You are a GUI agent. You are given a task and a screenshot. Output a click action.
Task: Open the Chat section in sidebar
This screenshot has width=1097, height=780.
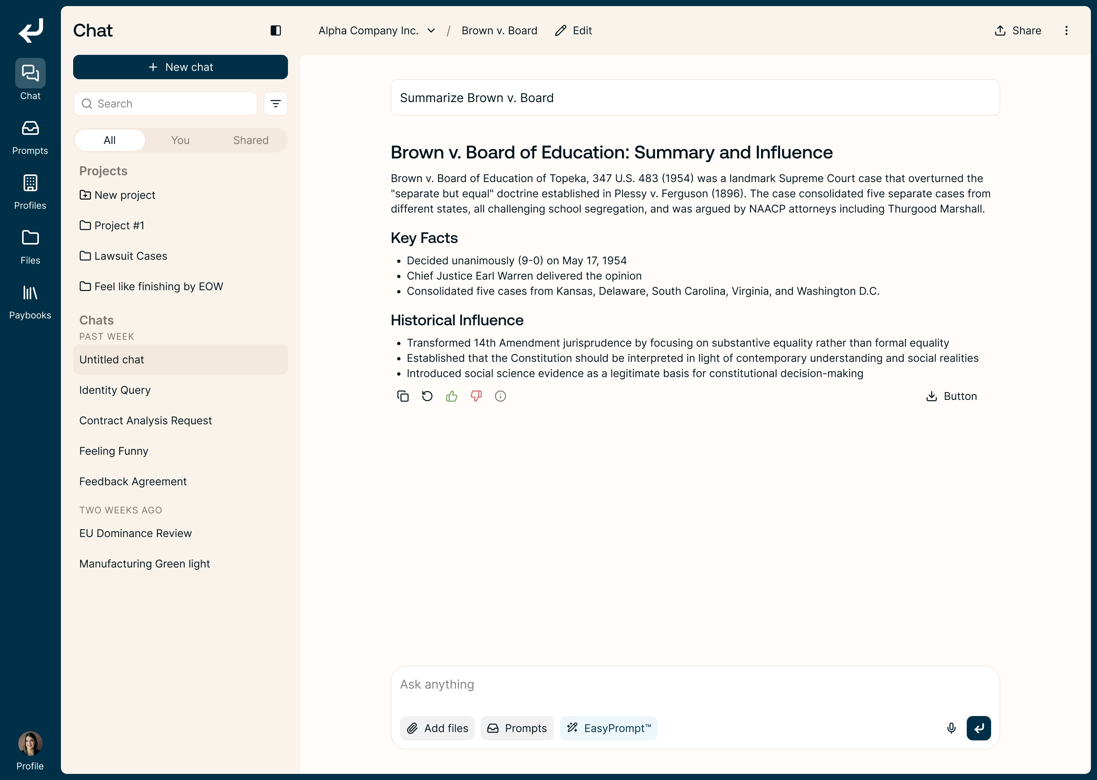pyautogui.click(x=30, y=80)
